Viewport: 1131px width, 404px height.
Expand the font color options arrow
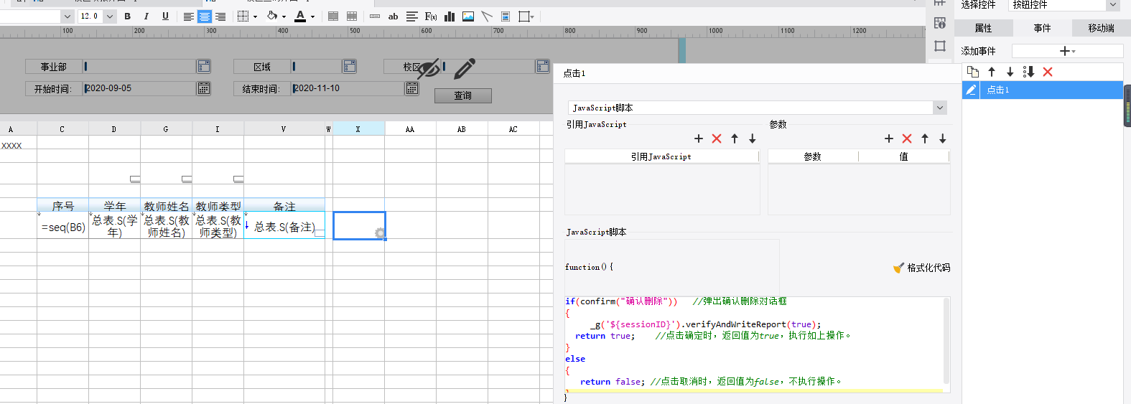[x=312, y=17]
